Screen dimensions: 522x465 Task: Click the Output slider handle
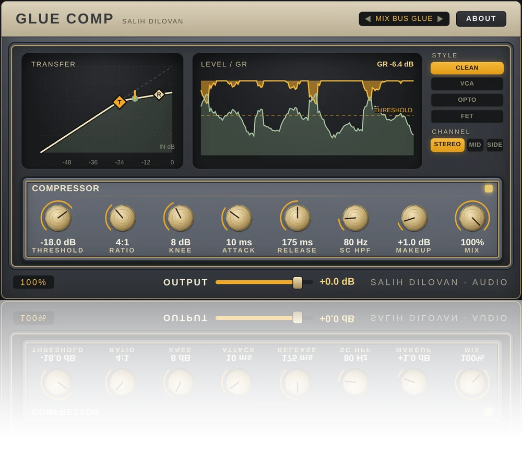point(298,282)
